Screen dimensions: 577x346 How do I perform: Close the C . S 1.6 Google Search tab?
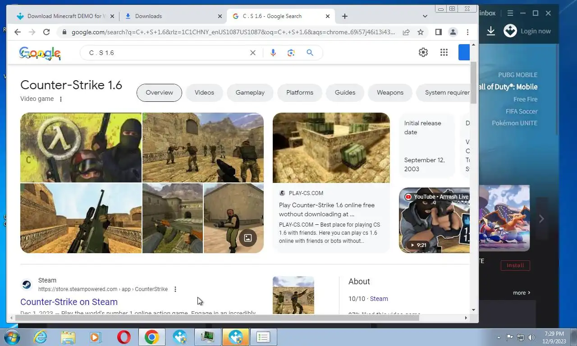click(328, 16)
